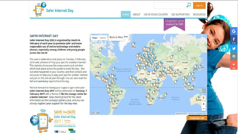
Task: Click into the search input field
Action: (x=170, y=5)
